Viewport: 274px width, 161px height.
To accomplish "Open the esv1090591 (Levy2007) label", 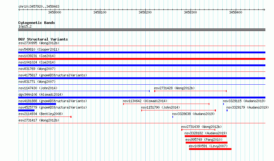I will pos(208,146).
